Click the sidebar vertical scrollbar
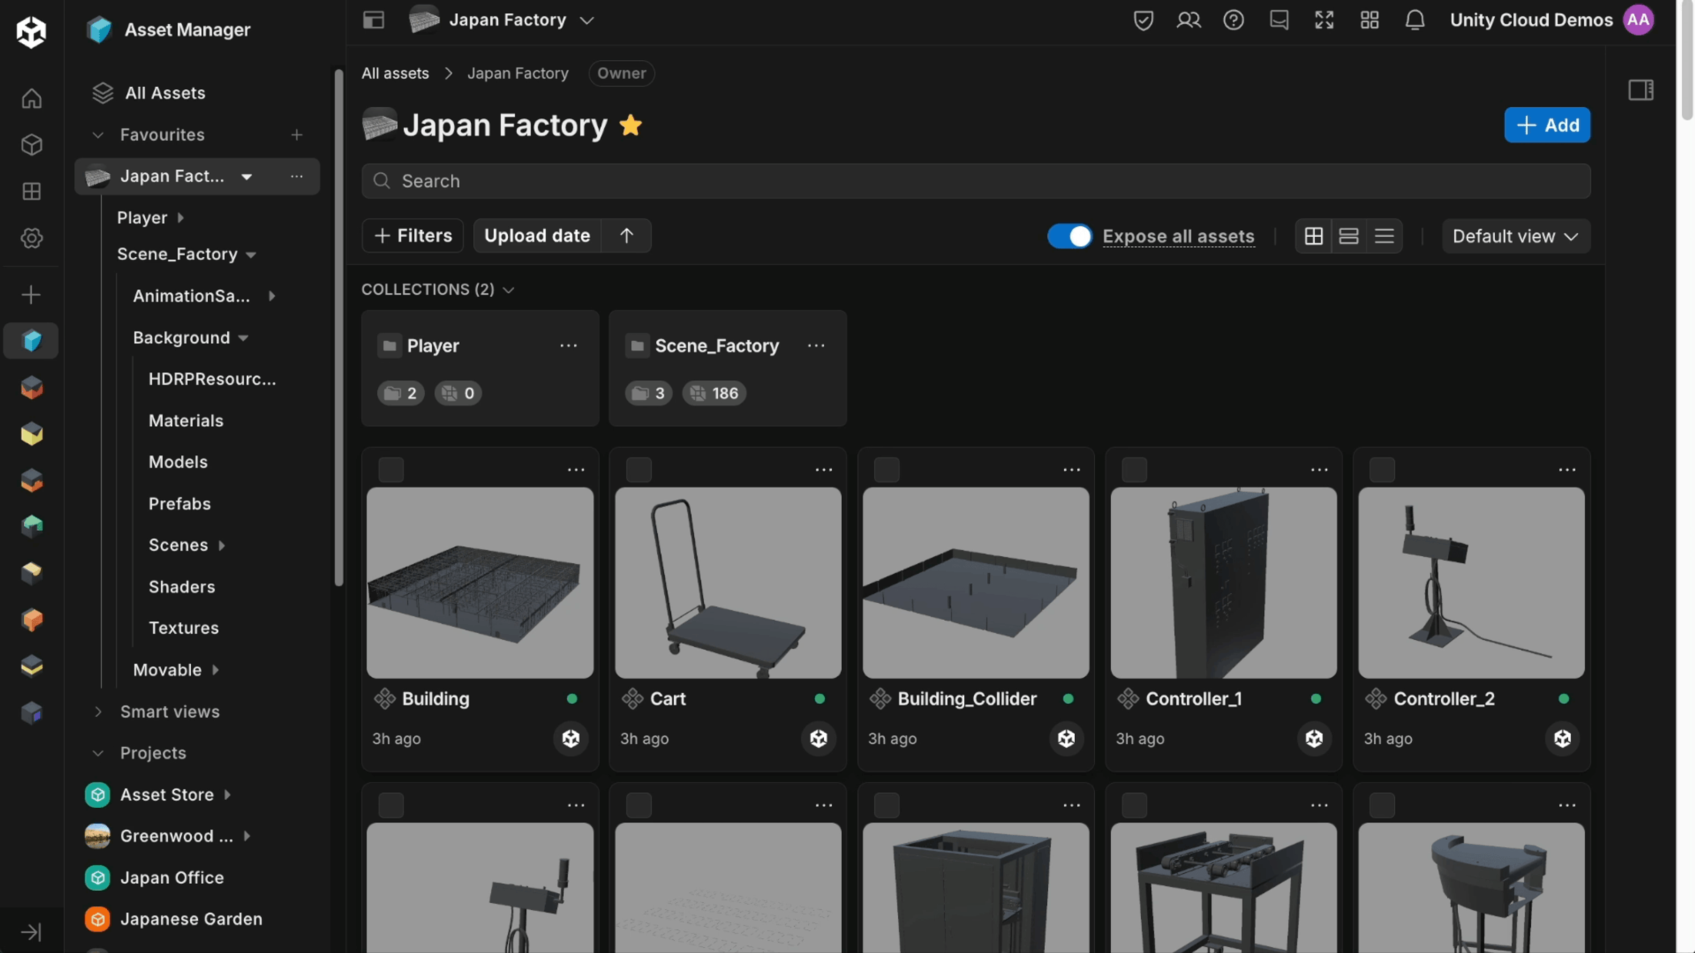Screen dimensions: 1695x953 pyautogui.click(x=339, y=328)
